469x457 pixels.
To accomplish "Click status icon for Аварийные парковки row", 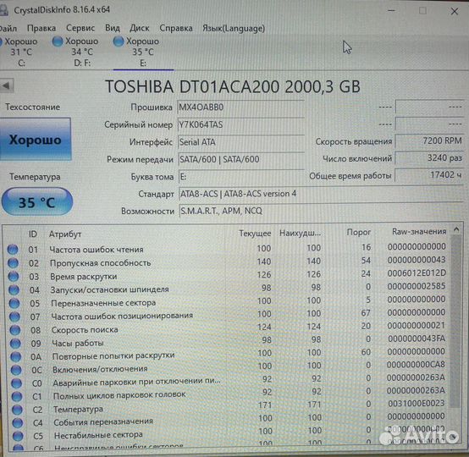I will point(16,383).
